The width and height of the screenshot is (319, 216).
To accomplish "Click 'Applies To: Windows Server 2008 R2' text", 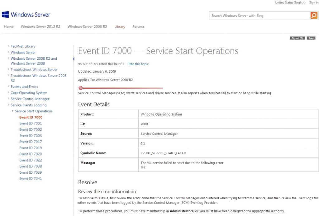I will 105,80.
